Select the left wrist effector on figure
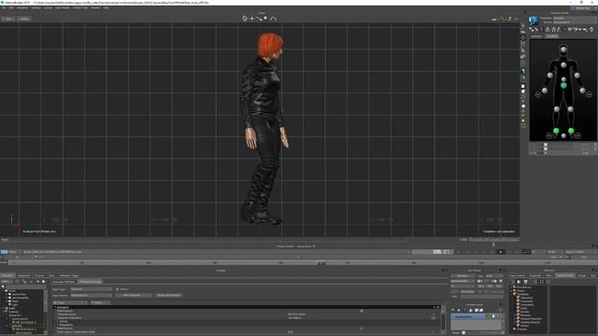The width and height of the screenshot is (598, 336). (545, 91)
